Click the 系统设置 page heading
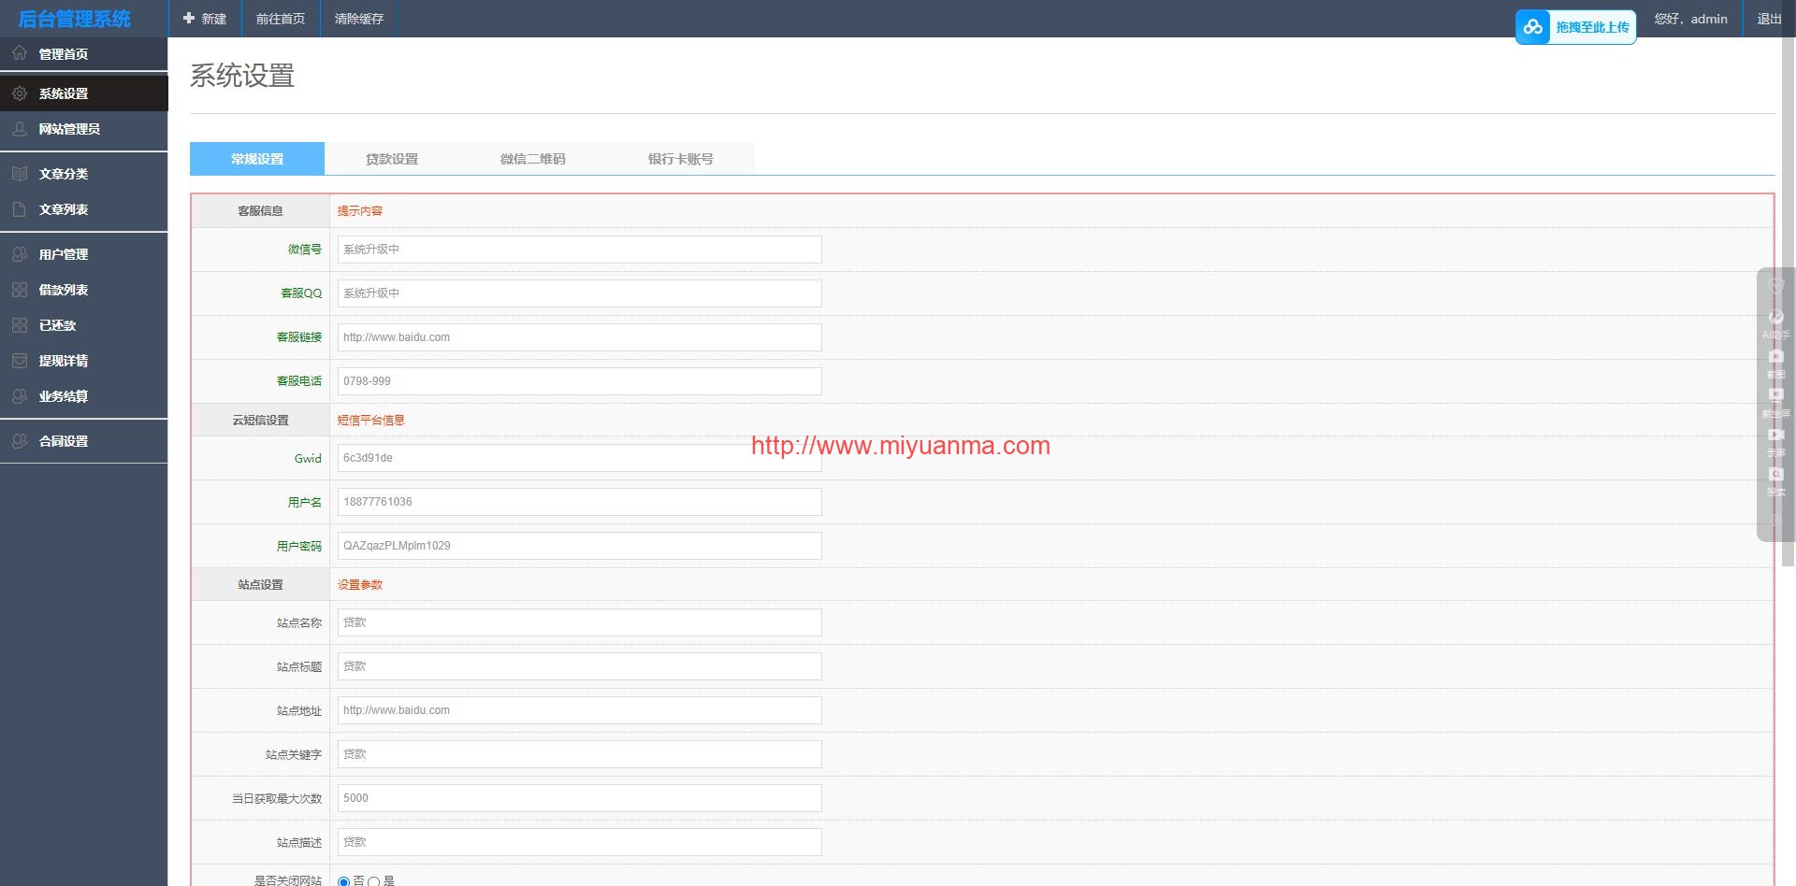 [x=242, y=75]
